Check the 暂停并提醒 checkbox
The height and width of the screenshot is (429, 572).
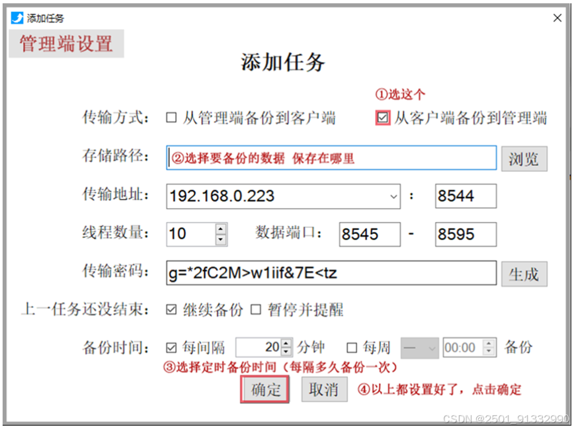coord(256,310)
